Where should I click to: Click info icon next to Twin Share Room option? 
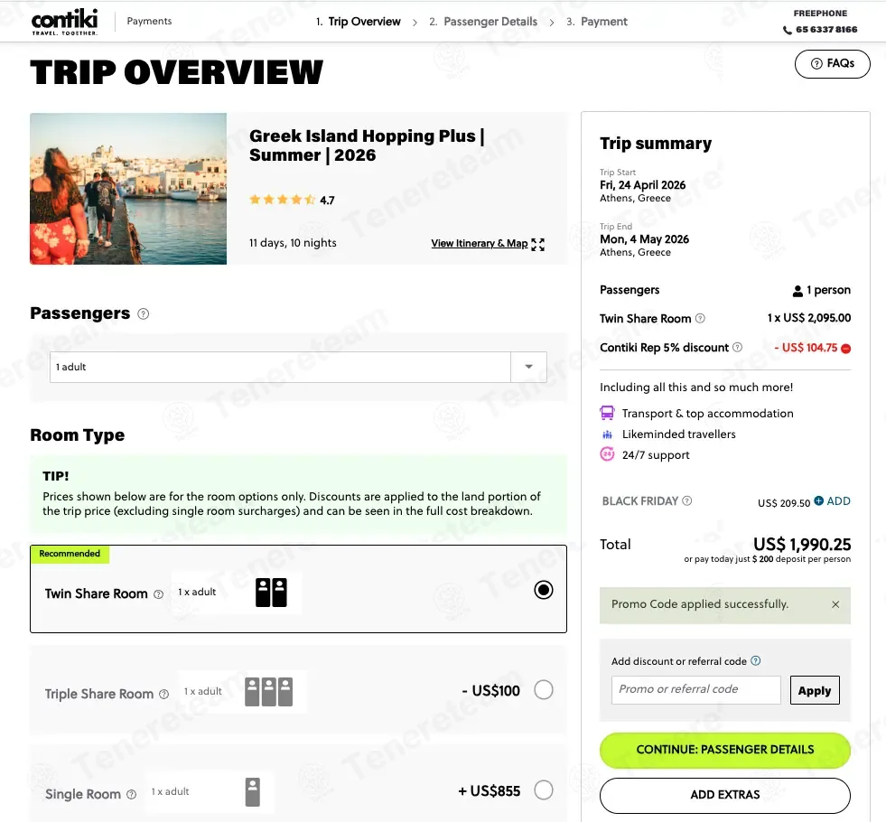point(159,594)
